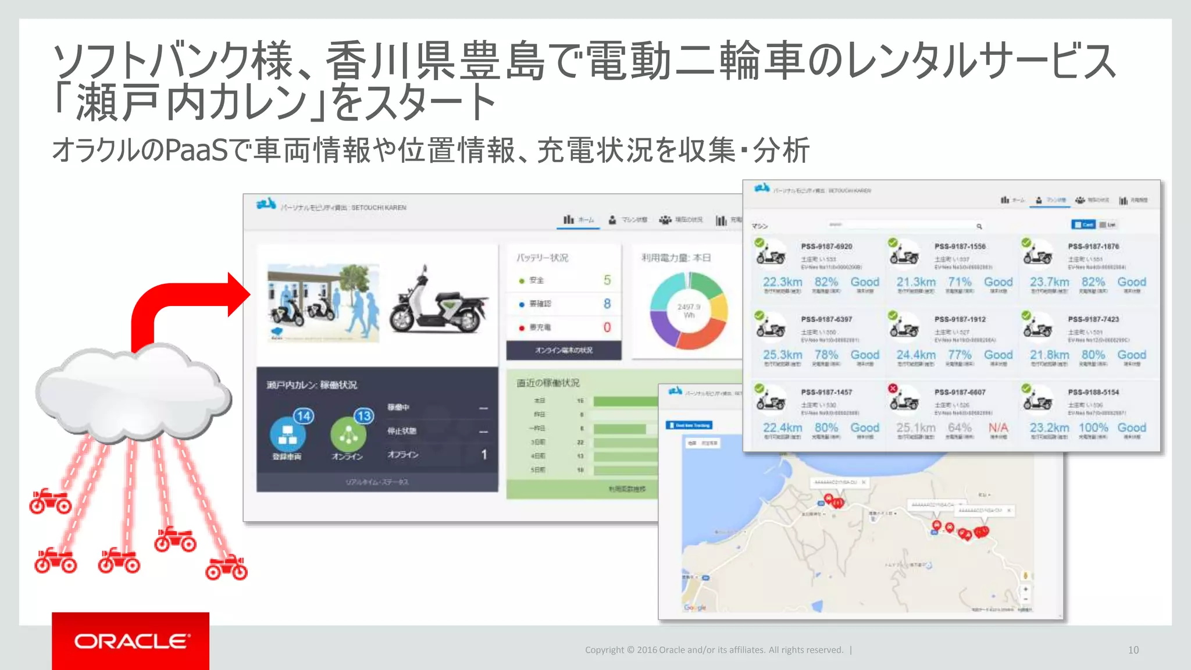Screen dimensions: 1191x670
Task: Click the battery row showing count 0
Action: 564,327
